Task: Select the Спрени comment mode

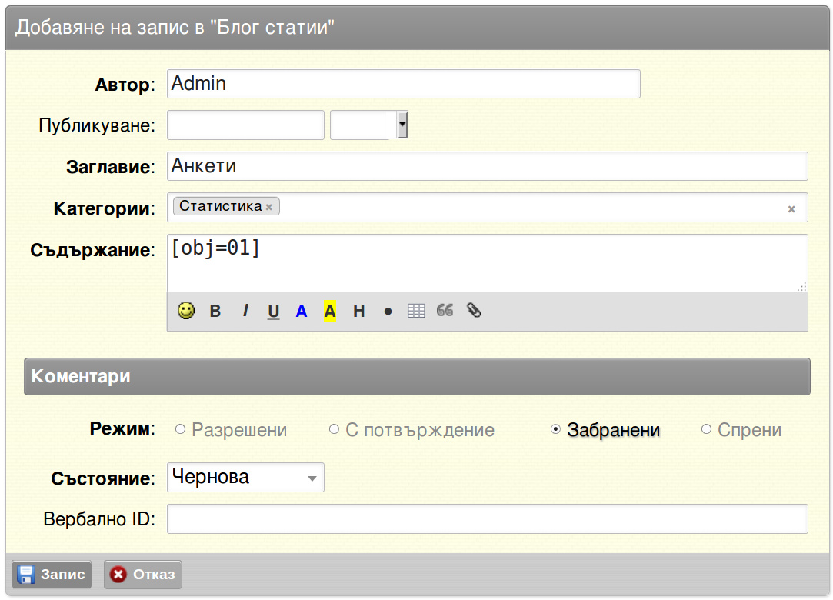Action: point(706,429)
